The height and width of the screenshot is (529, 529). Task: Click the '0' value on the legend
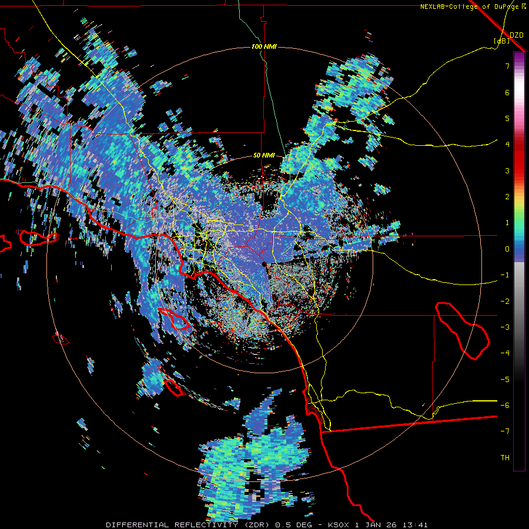tap(507, 249)
